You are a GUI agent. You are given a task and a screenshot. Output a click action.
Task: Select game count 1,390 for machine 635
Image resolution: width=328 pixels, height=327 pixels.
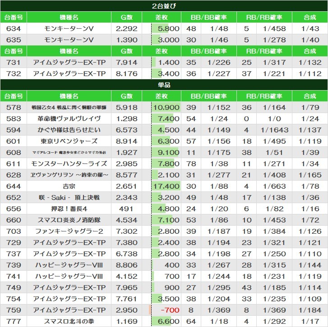pos(127,40)
